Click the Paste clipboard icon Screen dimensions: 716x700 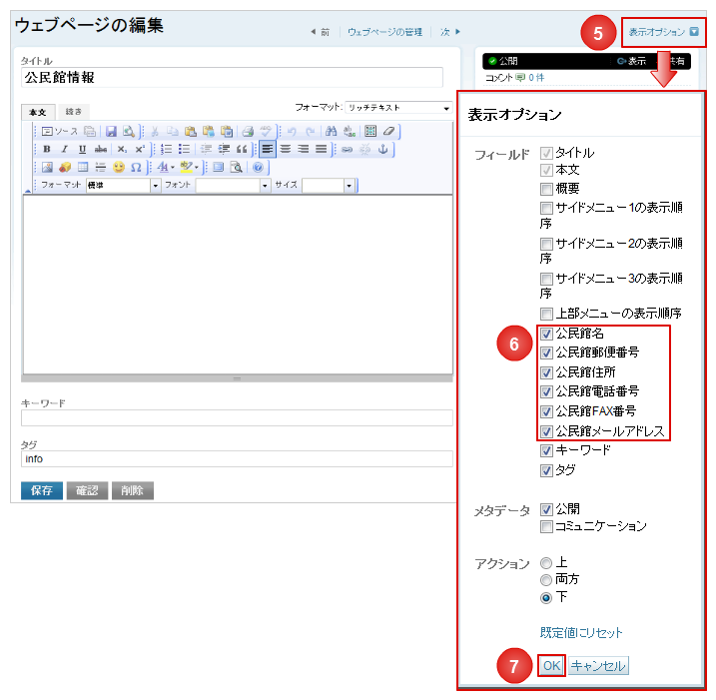click(191, 132)
